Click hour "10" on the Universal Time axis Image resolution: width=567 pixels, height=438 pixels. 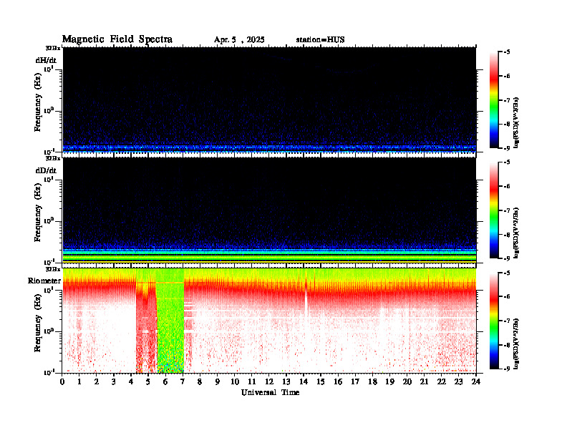(235, 381)
